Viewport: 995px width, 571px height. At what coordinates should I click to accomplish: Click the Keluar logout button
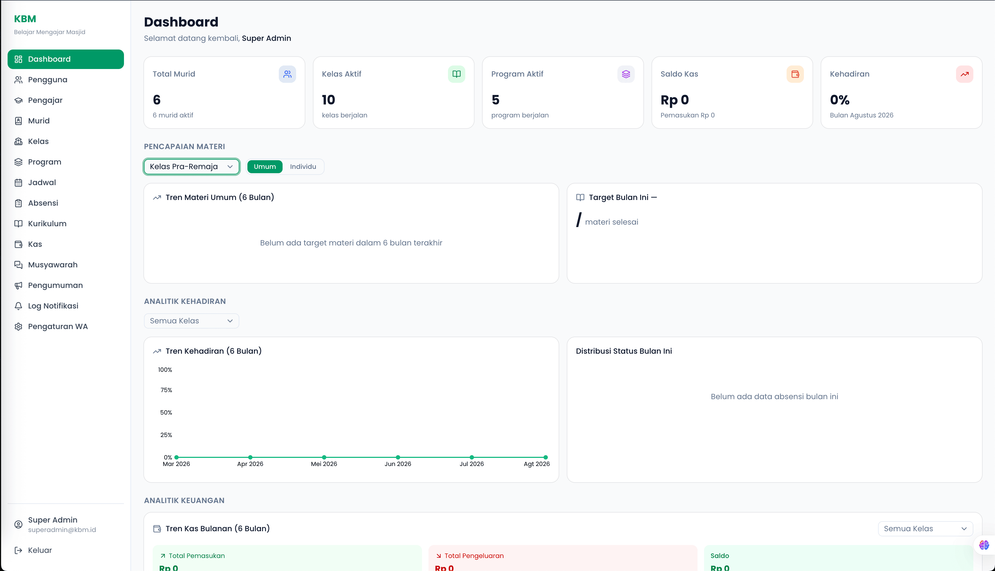pos(66,550)
